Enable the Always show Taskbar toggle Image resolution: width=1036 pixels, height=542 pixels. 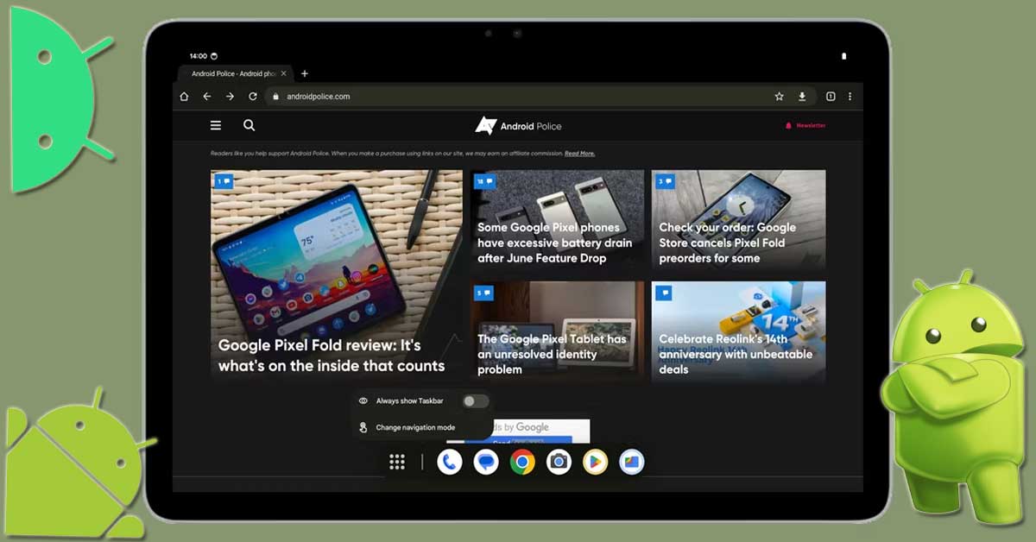[x=476, y=400]
